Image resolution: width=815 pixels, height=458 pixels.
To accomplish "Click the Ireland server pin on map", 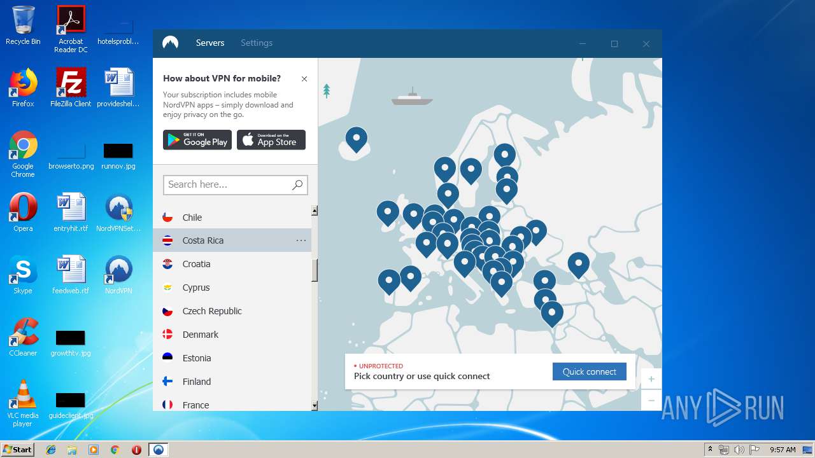I will point(388,212).
